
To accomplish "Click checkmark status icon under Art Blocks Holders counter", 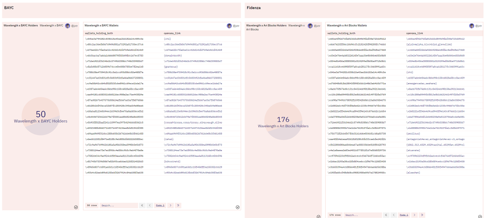I will click(319, 216).
